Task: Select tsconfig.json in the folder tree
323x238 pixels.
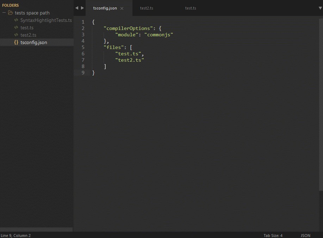Action: click(33, 42)
